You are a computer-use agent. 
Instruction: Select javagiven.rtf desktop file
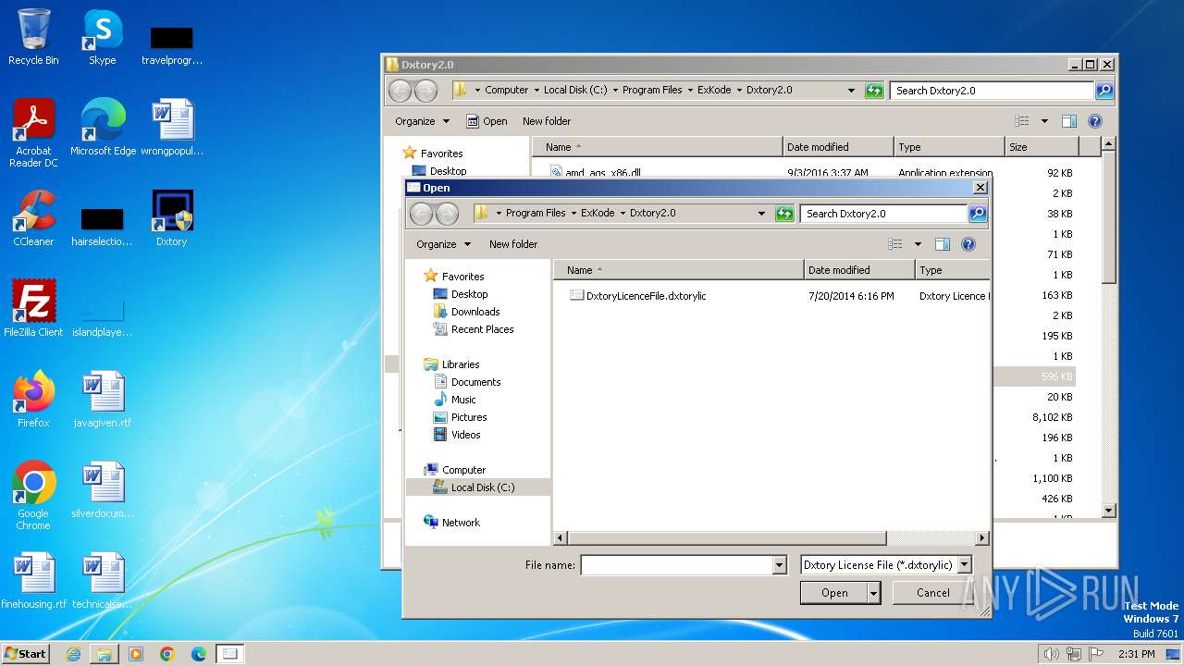click(x=103, y=401)
